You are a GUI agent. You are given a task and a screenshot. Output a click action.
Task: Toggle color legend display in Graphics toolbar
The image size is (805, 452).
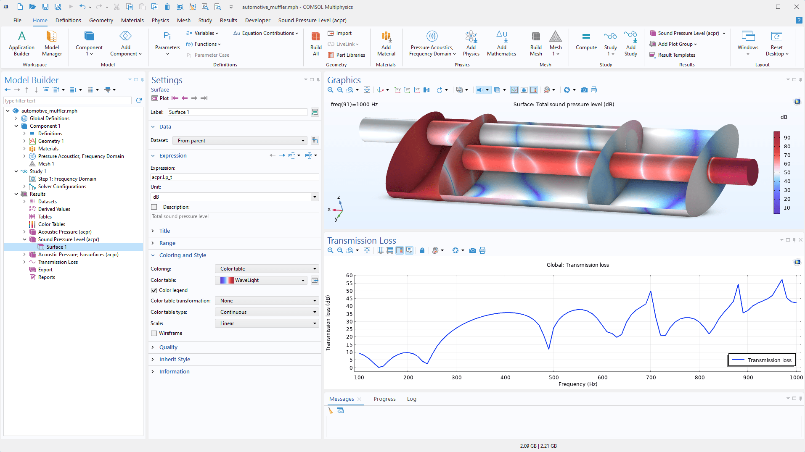click(534, 90)
